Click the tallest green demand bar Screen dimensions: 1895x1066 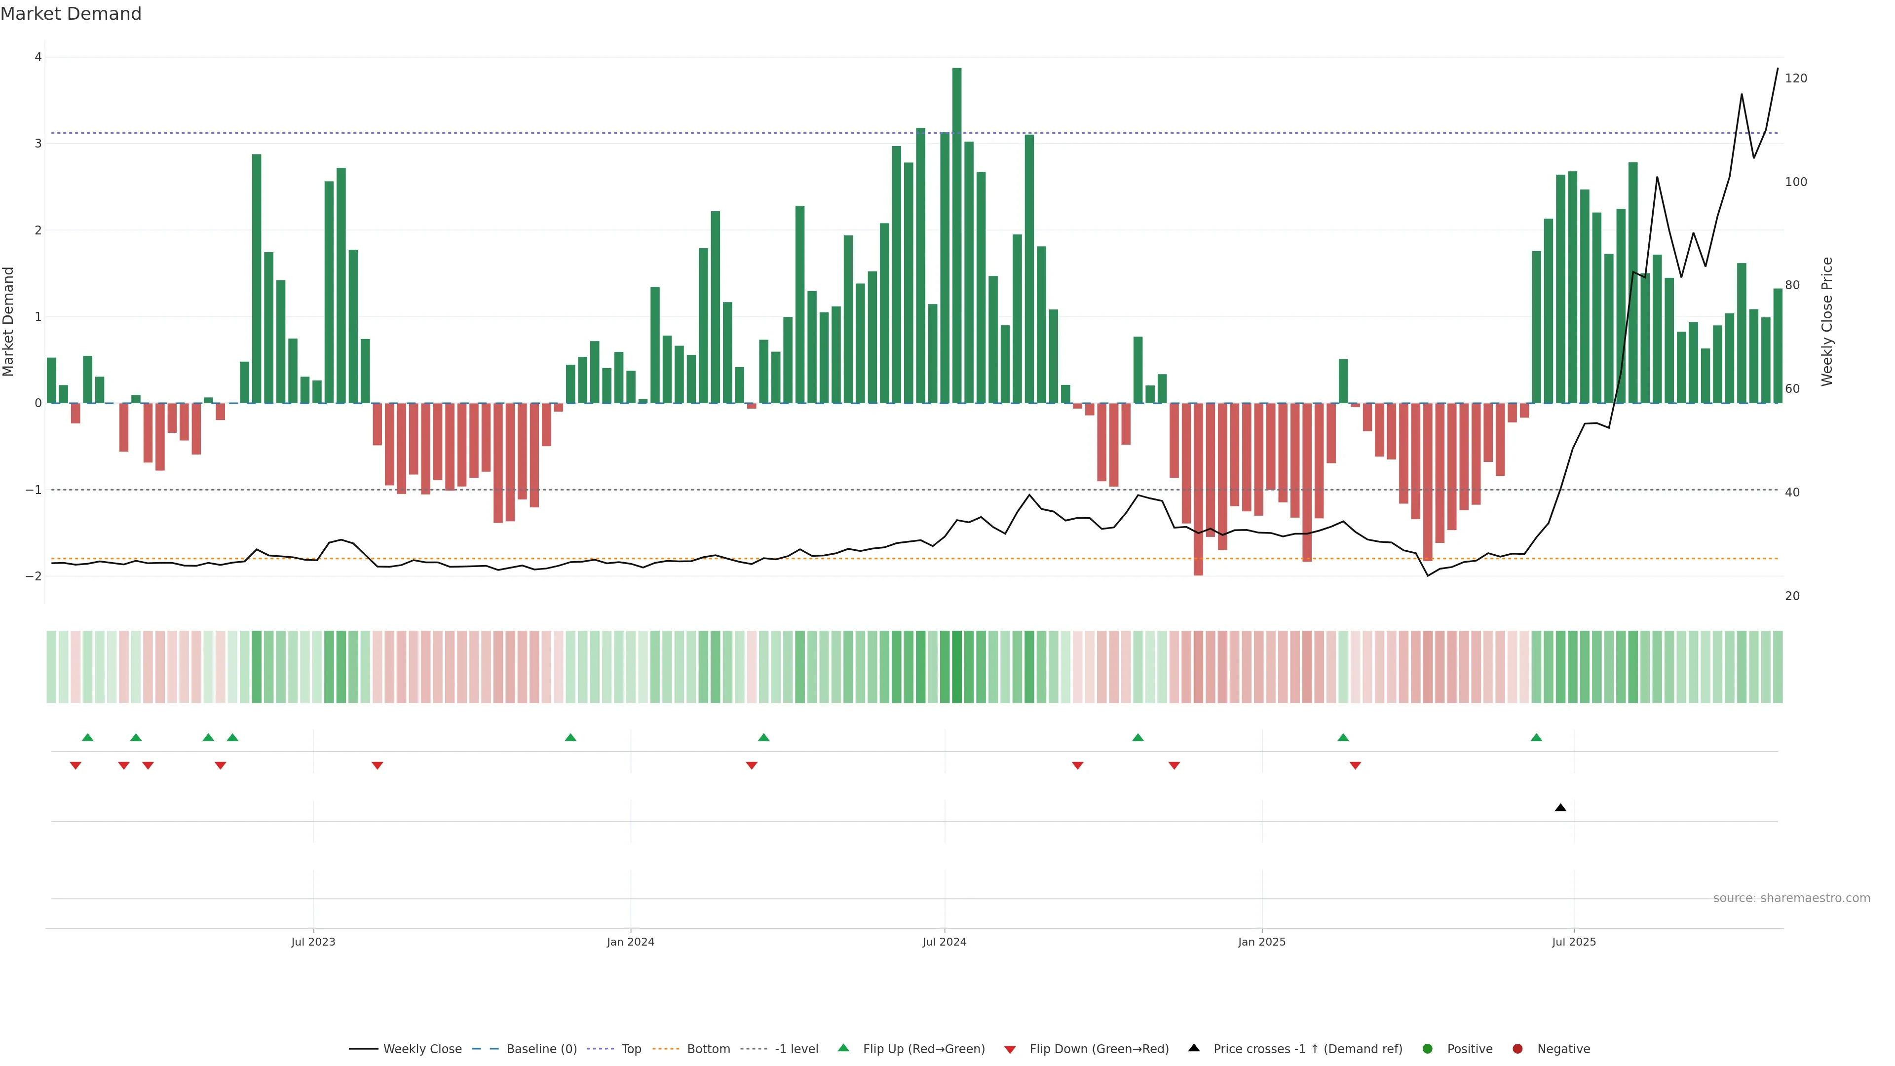[x=956, y=235]
